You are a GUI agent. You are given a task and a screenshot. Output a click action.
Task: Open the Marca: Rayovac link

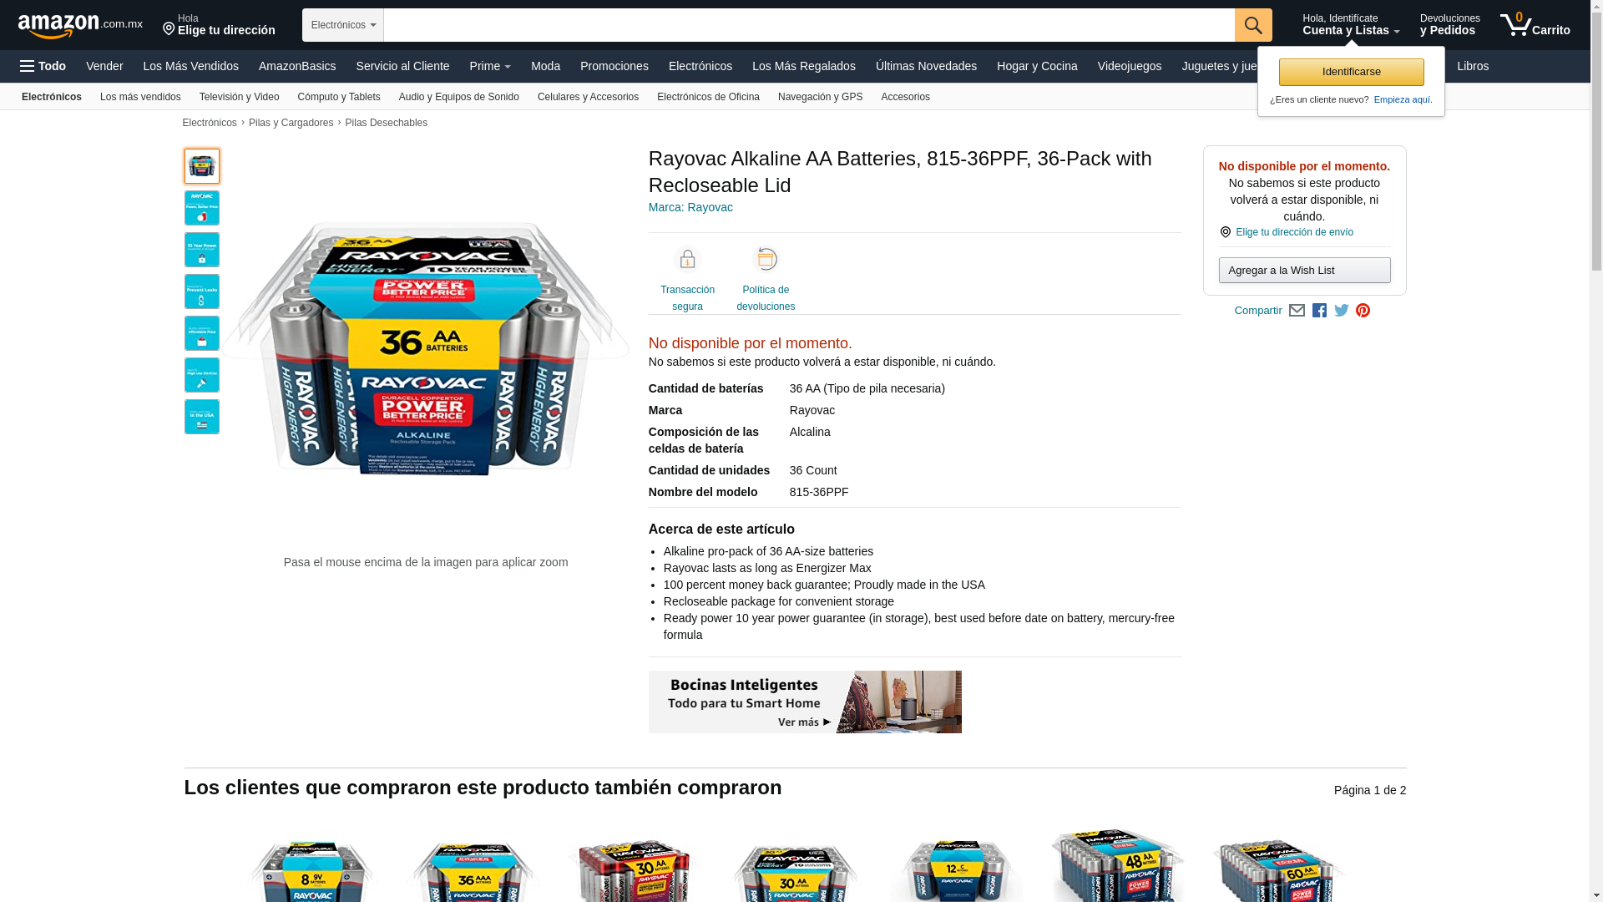[x=690, y=207]
